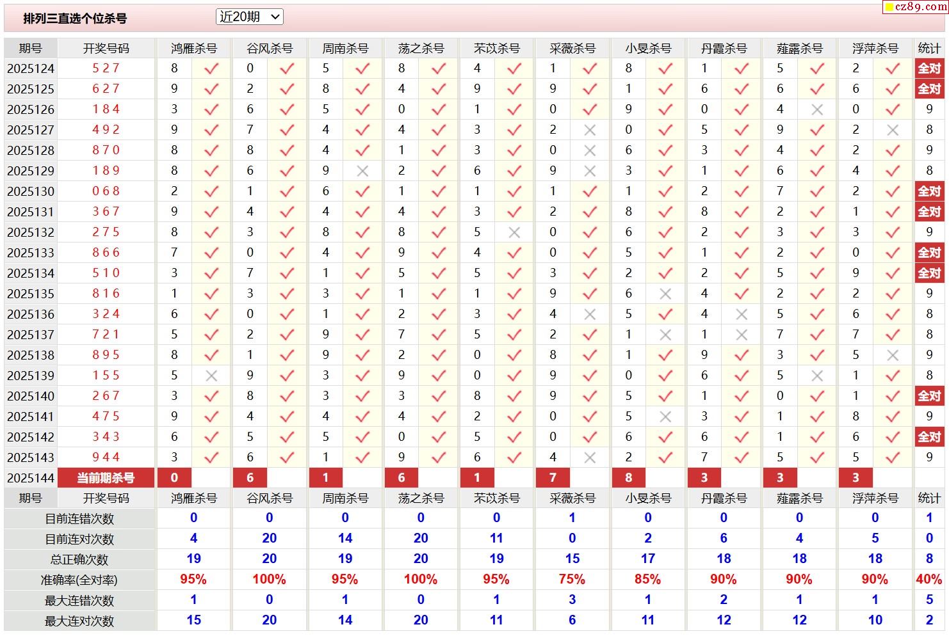The width and height of the screenshot is (949, 636).
Task: Click the cz89.com watermark link
Action: click(x=915, y=7)
